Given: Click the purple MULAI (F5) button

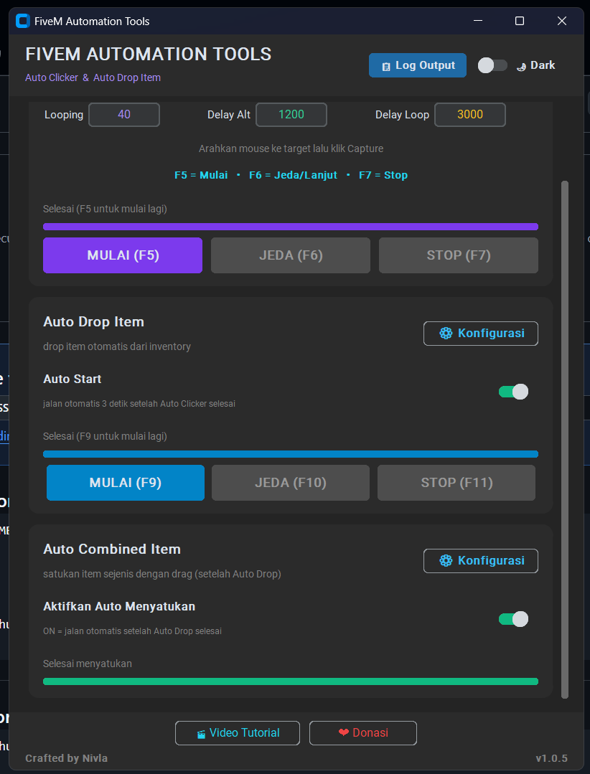Looking at the screenshot, I should (123, 255).
